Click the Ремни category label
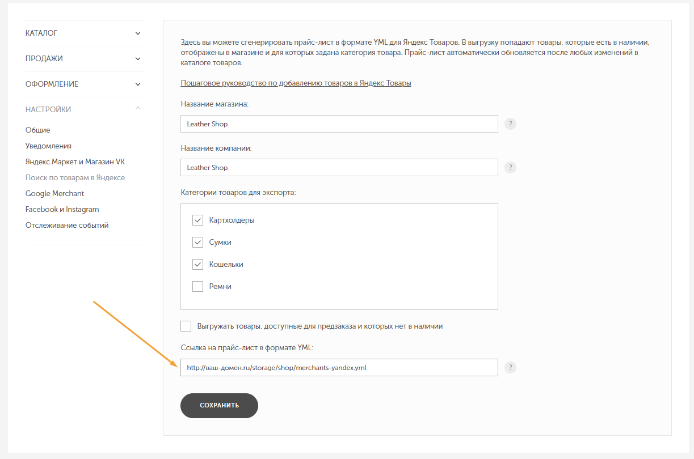Viewport: 694px width, 459px height. coord(220,286)
